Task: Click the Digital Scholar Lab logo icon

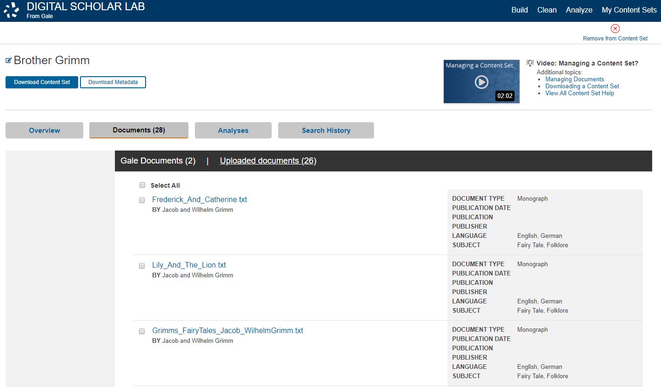Action: [x=12, y=10]
